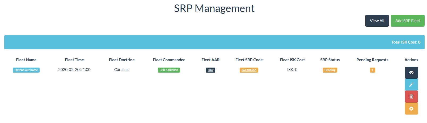
Task: Click the Pending status badge
Action: point(330,70)
